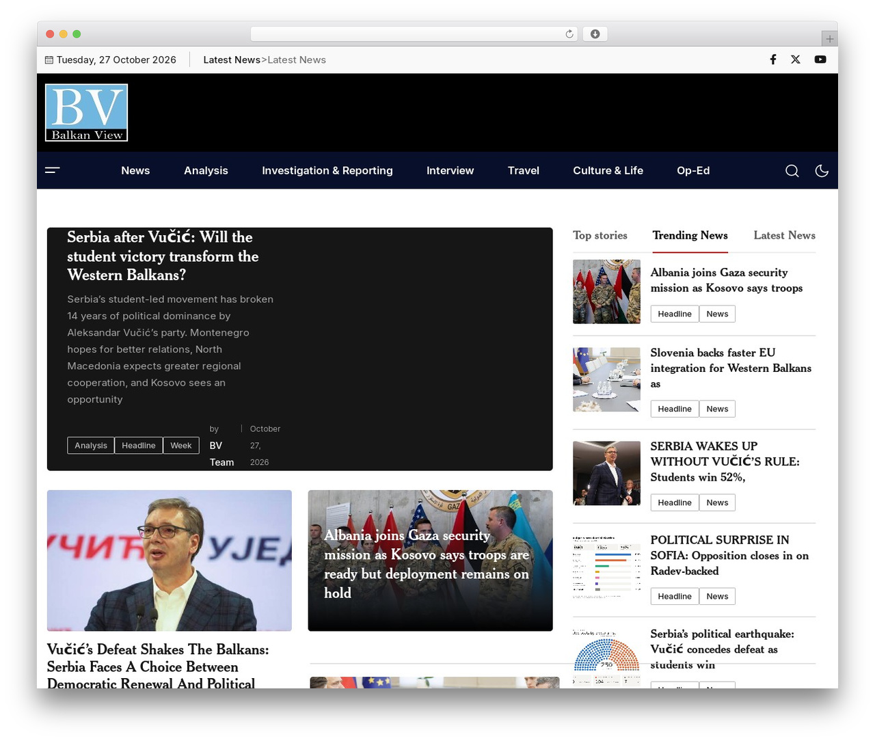This screenshot has width=875, height=741.
Task: Open 'Slovenia backs faster EU integration' headline
Action: coord(731,368)
